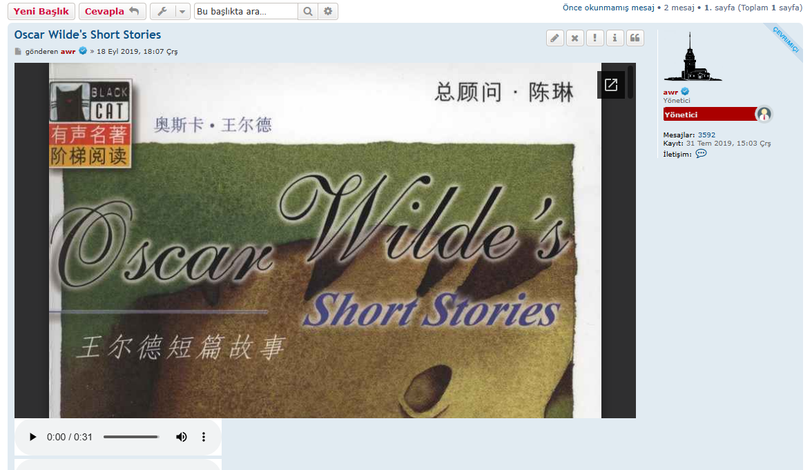The image size is (812, 470).
Task: Mute the audio player volume
Action: pos(181,437)
